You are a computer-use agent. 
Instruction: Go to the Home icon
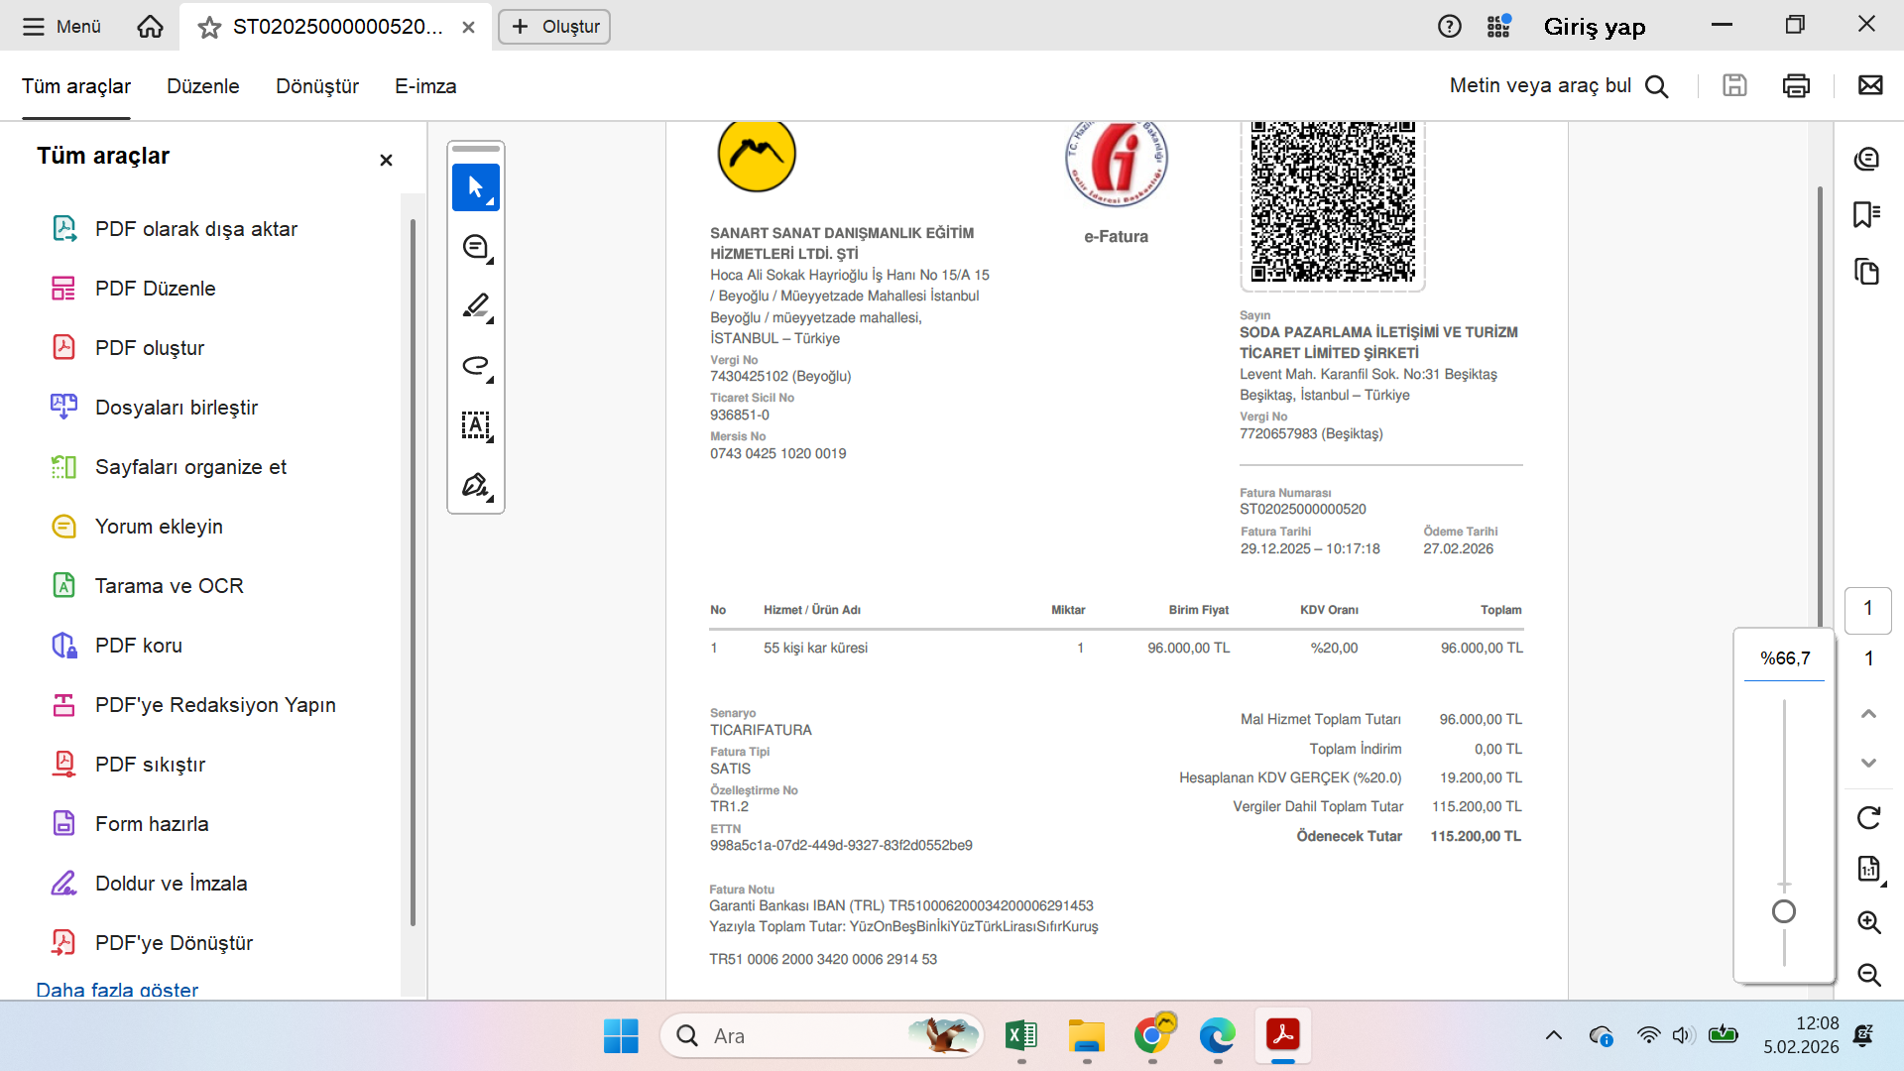coord(150,27)
